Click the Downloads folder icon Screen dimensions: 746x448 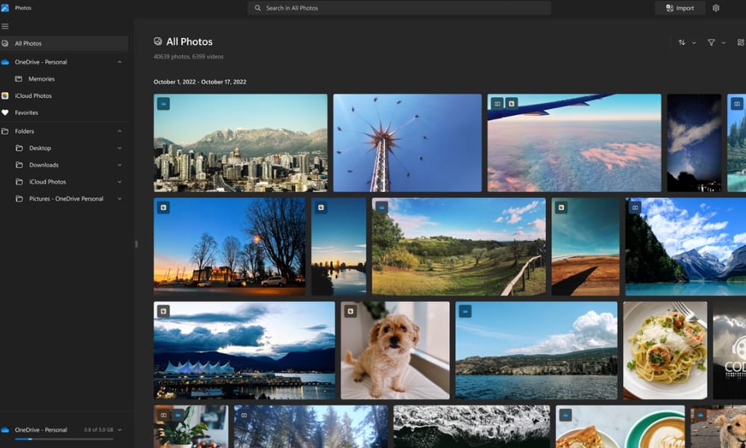pos(19,165)
